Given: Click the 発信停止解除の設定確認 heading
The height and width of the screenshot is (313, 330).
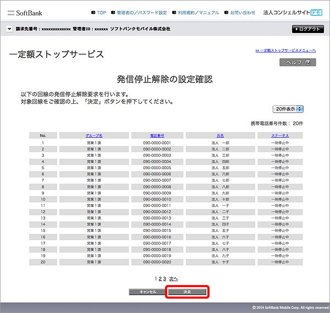Looking at the screenshot, I should pyautogui.click(x=165, y=80).
